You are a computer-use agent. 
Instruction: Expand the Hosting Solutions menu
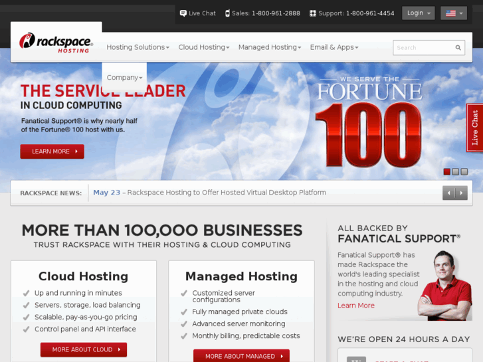(x=138, y=47)
